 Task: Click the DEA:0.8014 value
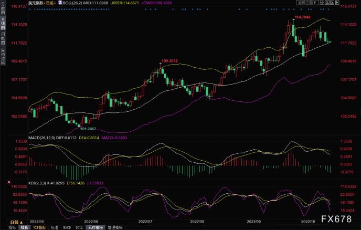pos(89,138)
